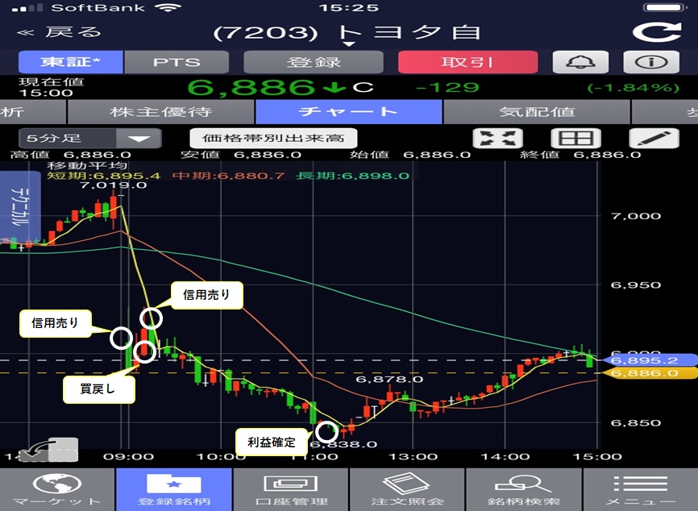Viewport: 698px width, 511px height.
Task: Tap the Wi-Fi icon in the status bar
Action: click(x=168, y=7)
